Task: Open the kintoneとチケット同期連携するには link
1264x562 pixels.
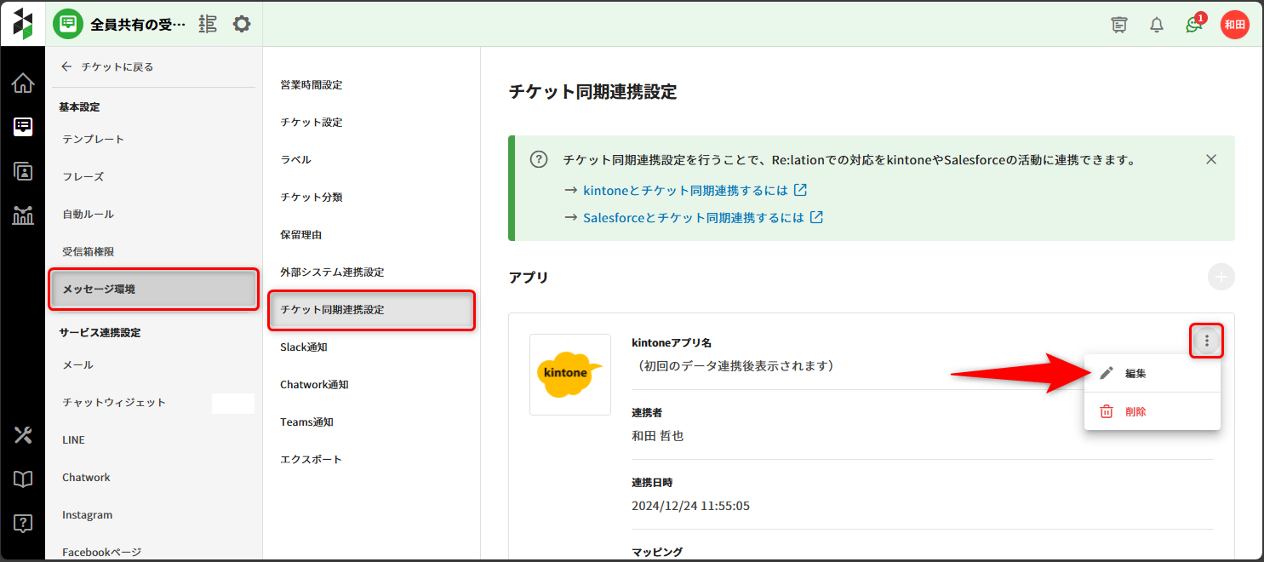Action: coord(685,190)
